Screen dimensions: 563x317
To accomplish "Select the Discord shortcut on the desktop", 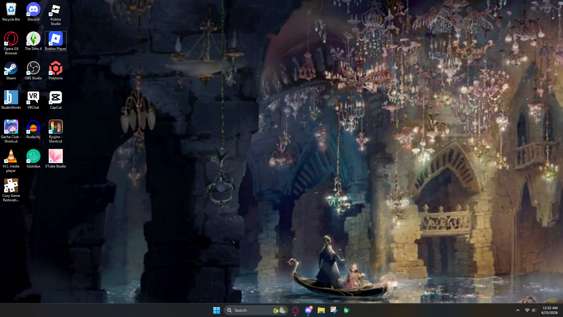I will tap(33, 12).
